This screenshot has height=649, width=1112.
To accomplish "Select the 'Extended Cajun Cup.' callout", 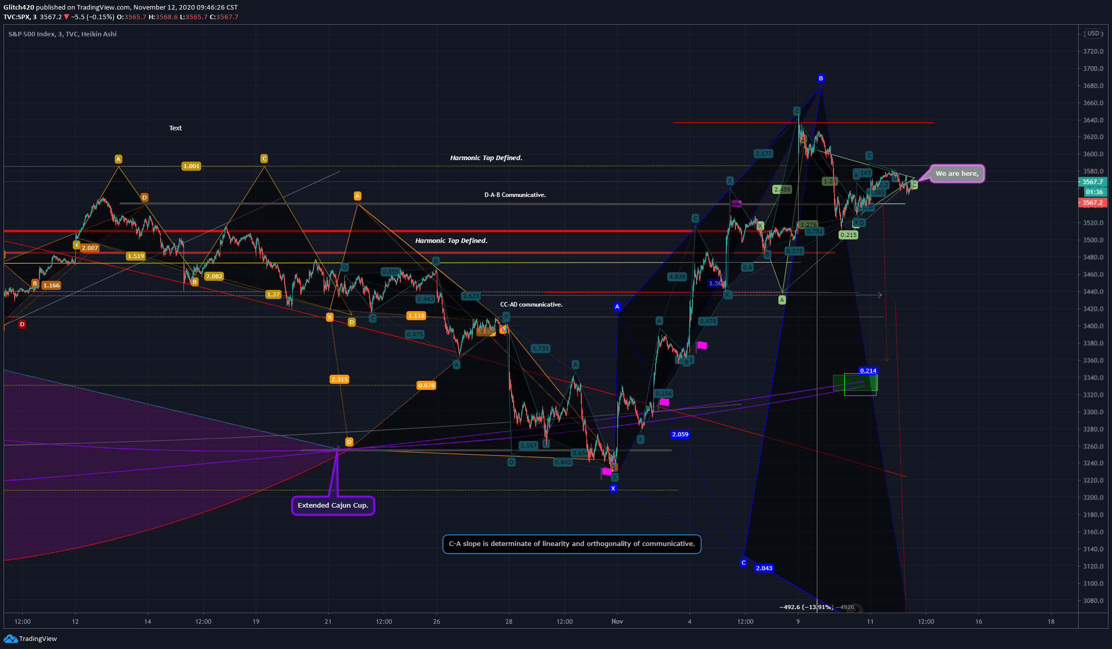I will point(333,506).
